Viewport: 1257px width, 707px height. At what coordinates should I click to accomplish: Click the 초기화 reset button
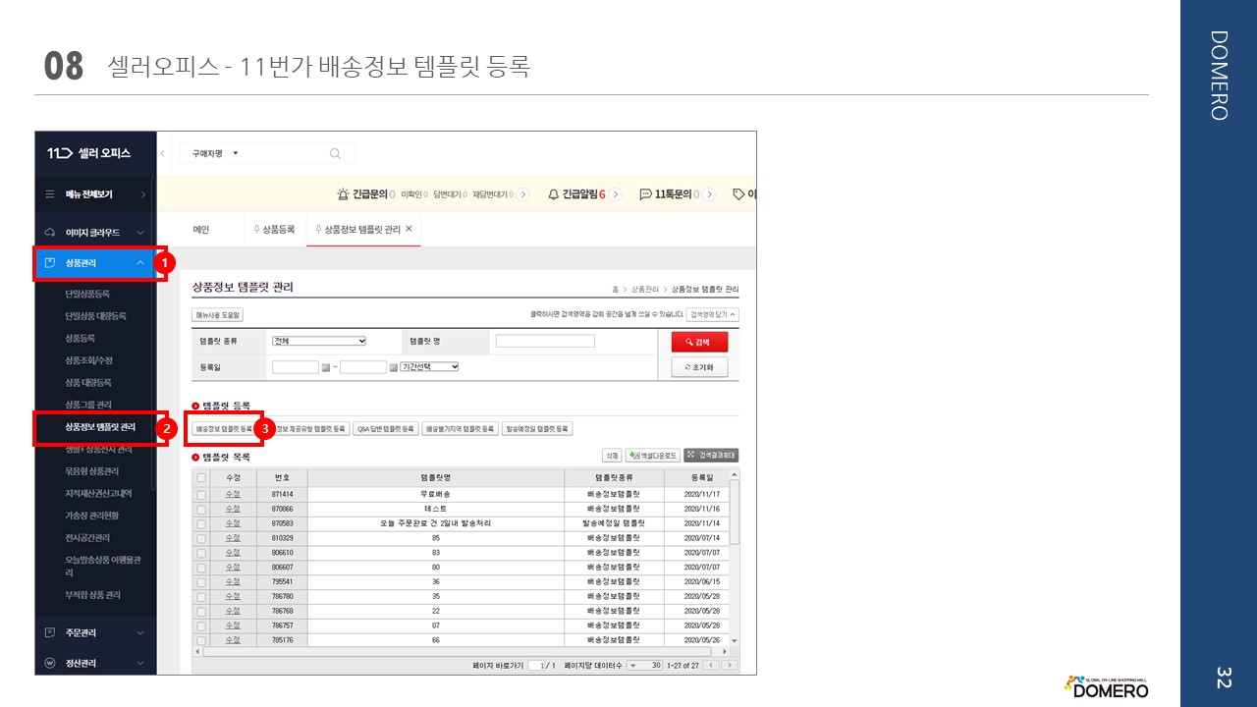point(699,367)
